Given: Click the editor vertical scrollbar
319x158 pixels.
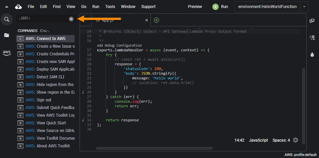Looking at the screenshot, I should 304,106.
